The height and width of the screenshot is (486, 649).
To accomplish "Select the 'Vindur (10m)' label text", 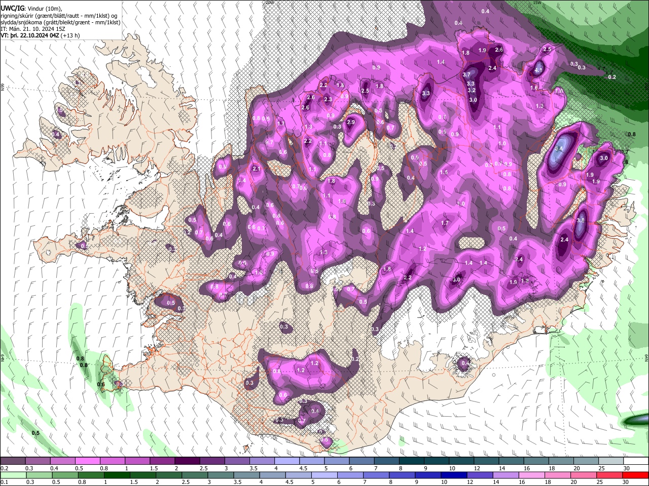I will [44, 9].
